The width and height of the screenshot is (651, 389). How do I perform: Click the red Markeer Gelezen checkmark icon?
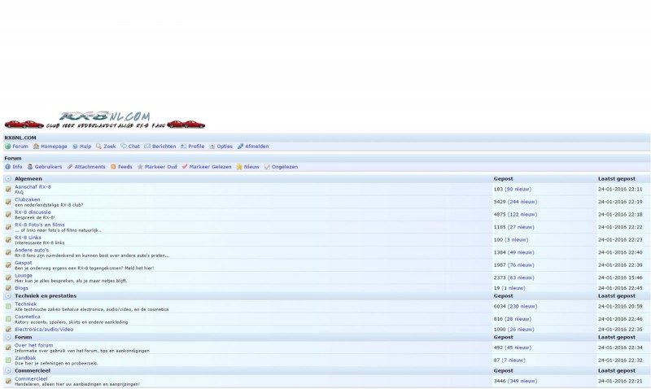coord(185,167)
